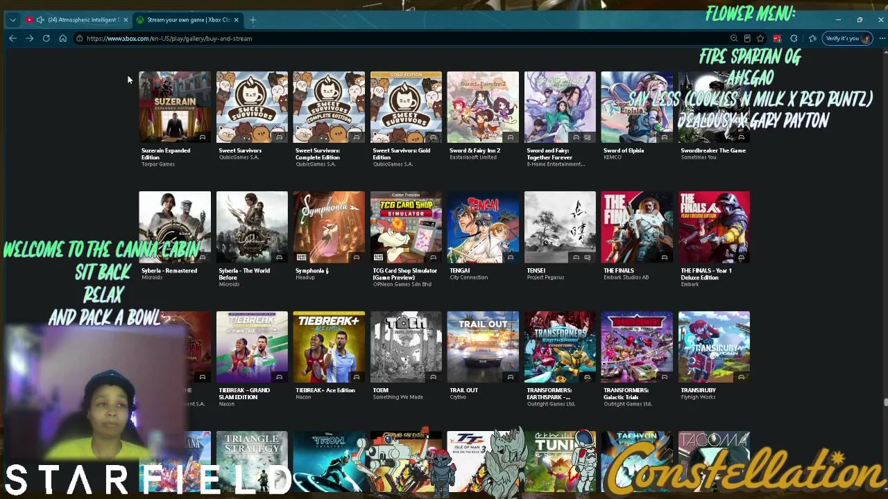Add this page to favorites
Image resolution: width=888 pixels, height=499 pixels.
760,39
